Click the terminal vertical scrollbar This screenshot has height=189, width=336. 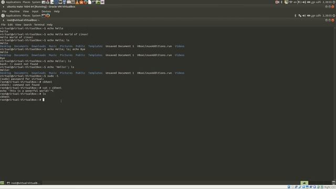[335, 104]
